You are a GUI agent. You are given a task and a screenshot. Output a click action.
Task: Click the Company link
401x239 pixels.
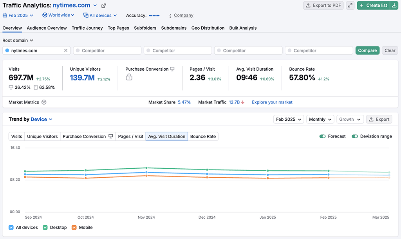(184, 15)
